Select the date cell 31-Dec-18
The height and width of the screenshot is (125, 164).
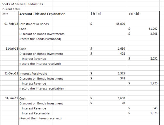pos(11,73)
